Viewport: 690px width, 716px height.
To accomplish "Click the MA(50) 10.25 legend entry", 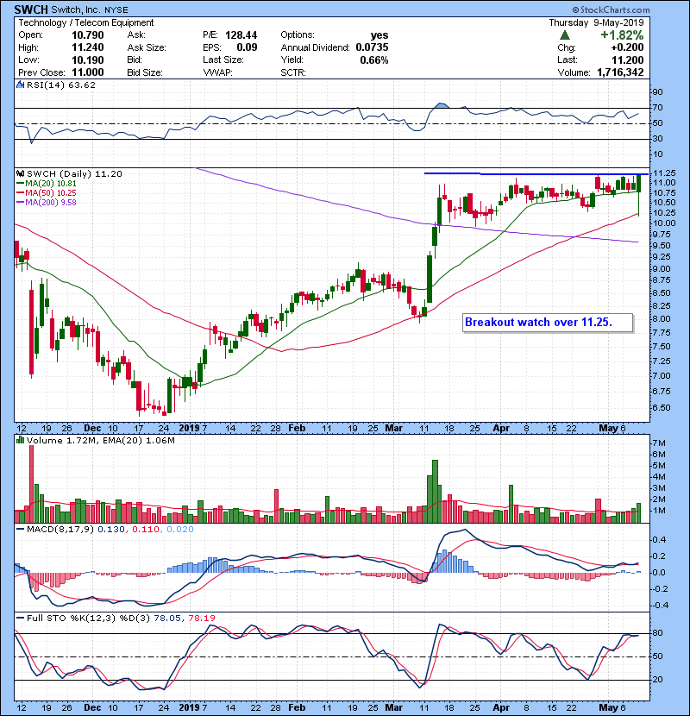I will 47,192.
